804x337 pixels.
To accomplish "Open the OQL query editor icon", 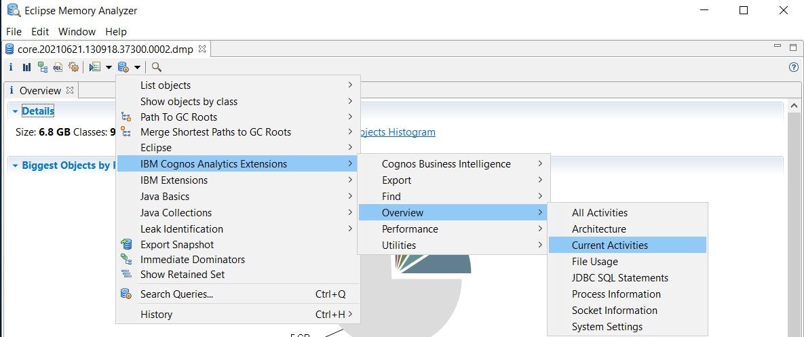I will click(58, 67).
